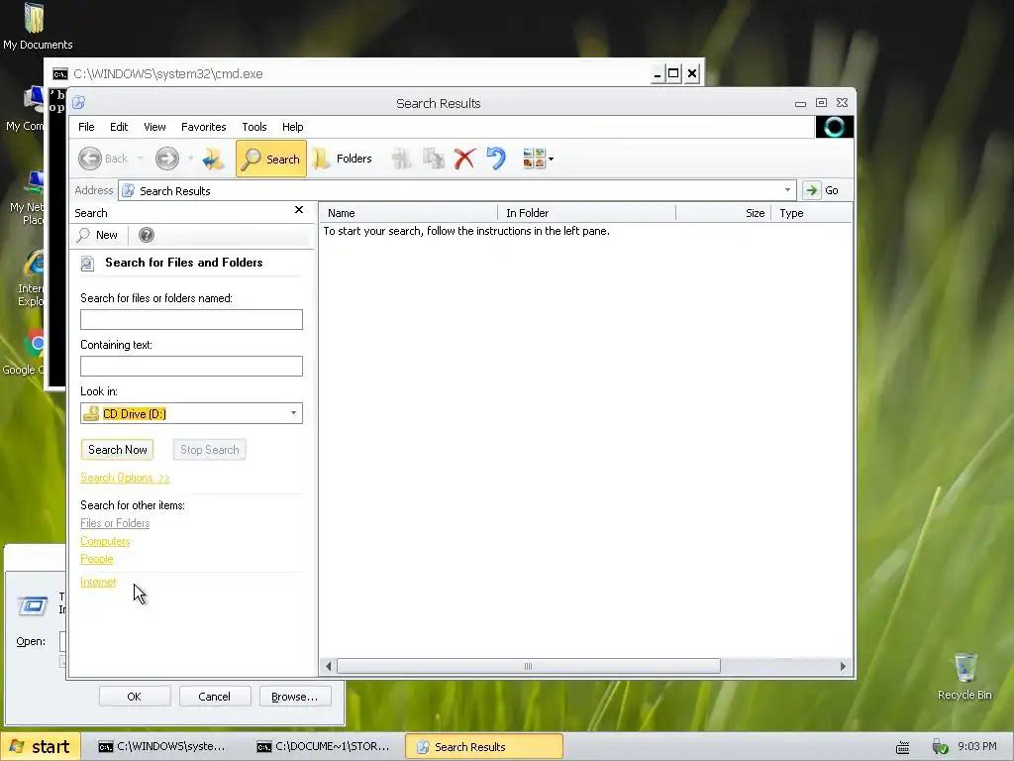This screenshot has height=761, width=1014.
Task: Open the Help menu
Action: tap(292, 127)
